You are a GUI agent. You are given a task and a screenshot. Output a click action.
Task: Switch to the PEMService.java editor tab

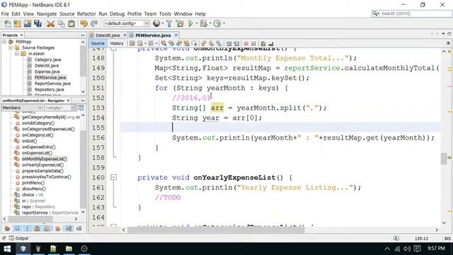click(153, 35)
